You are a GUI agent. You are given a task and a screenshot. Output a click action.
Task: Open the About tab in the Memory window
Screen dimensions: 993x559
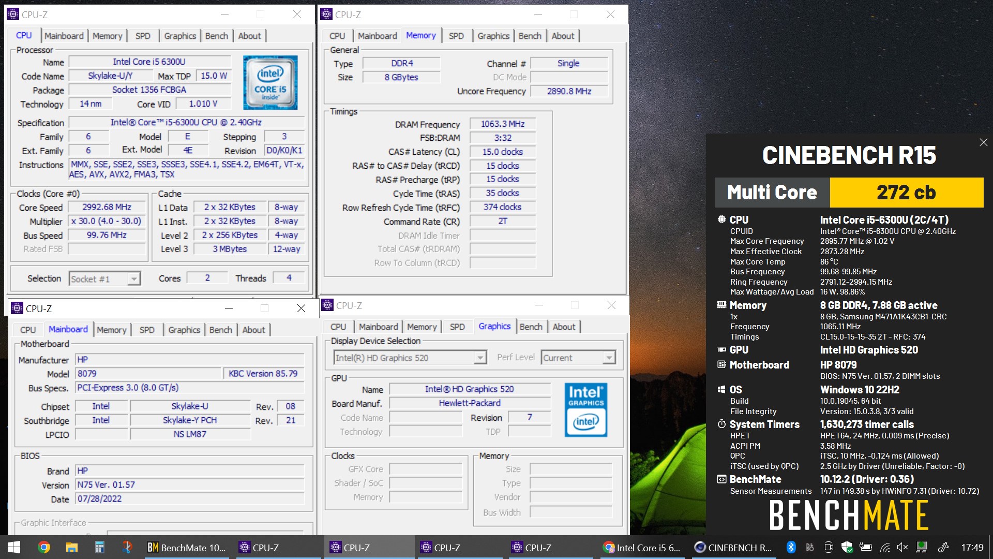tap(563, 36)
